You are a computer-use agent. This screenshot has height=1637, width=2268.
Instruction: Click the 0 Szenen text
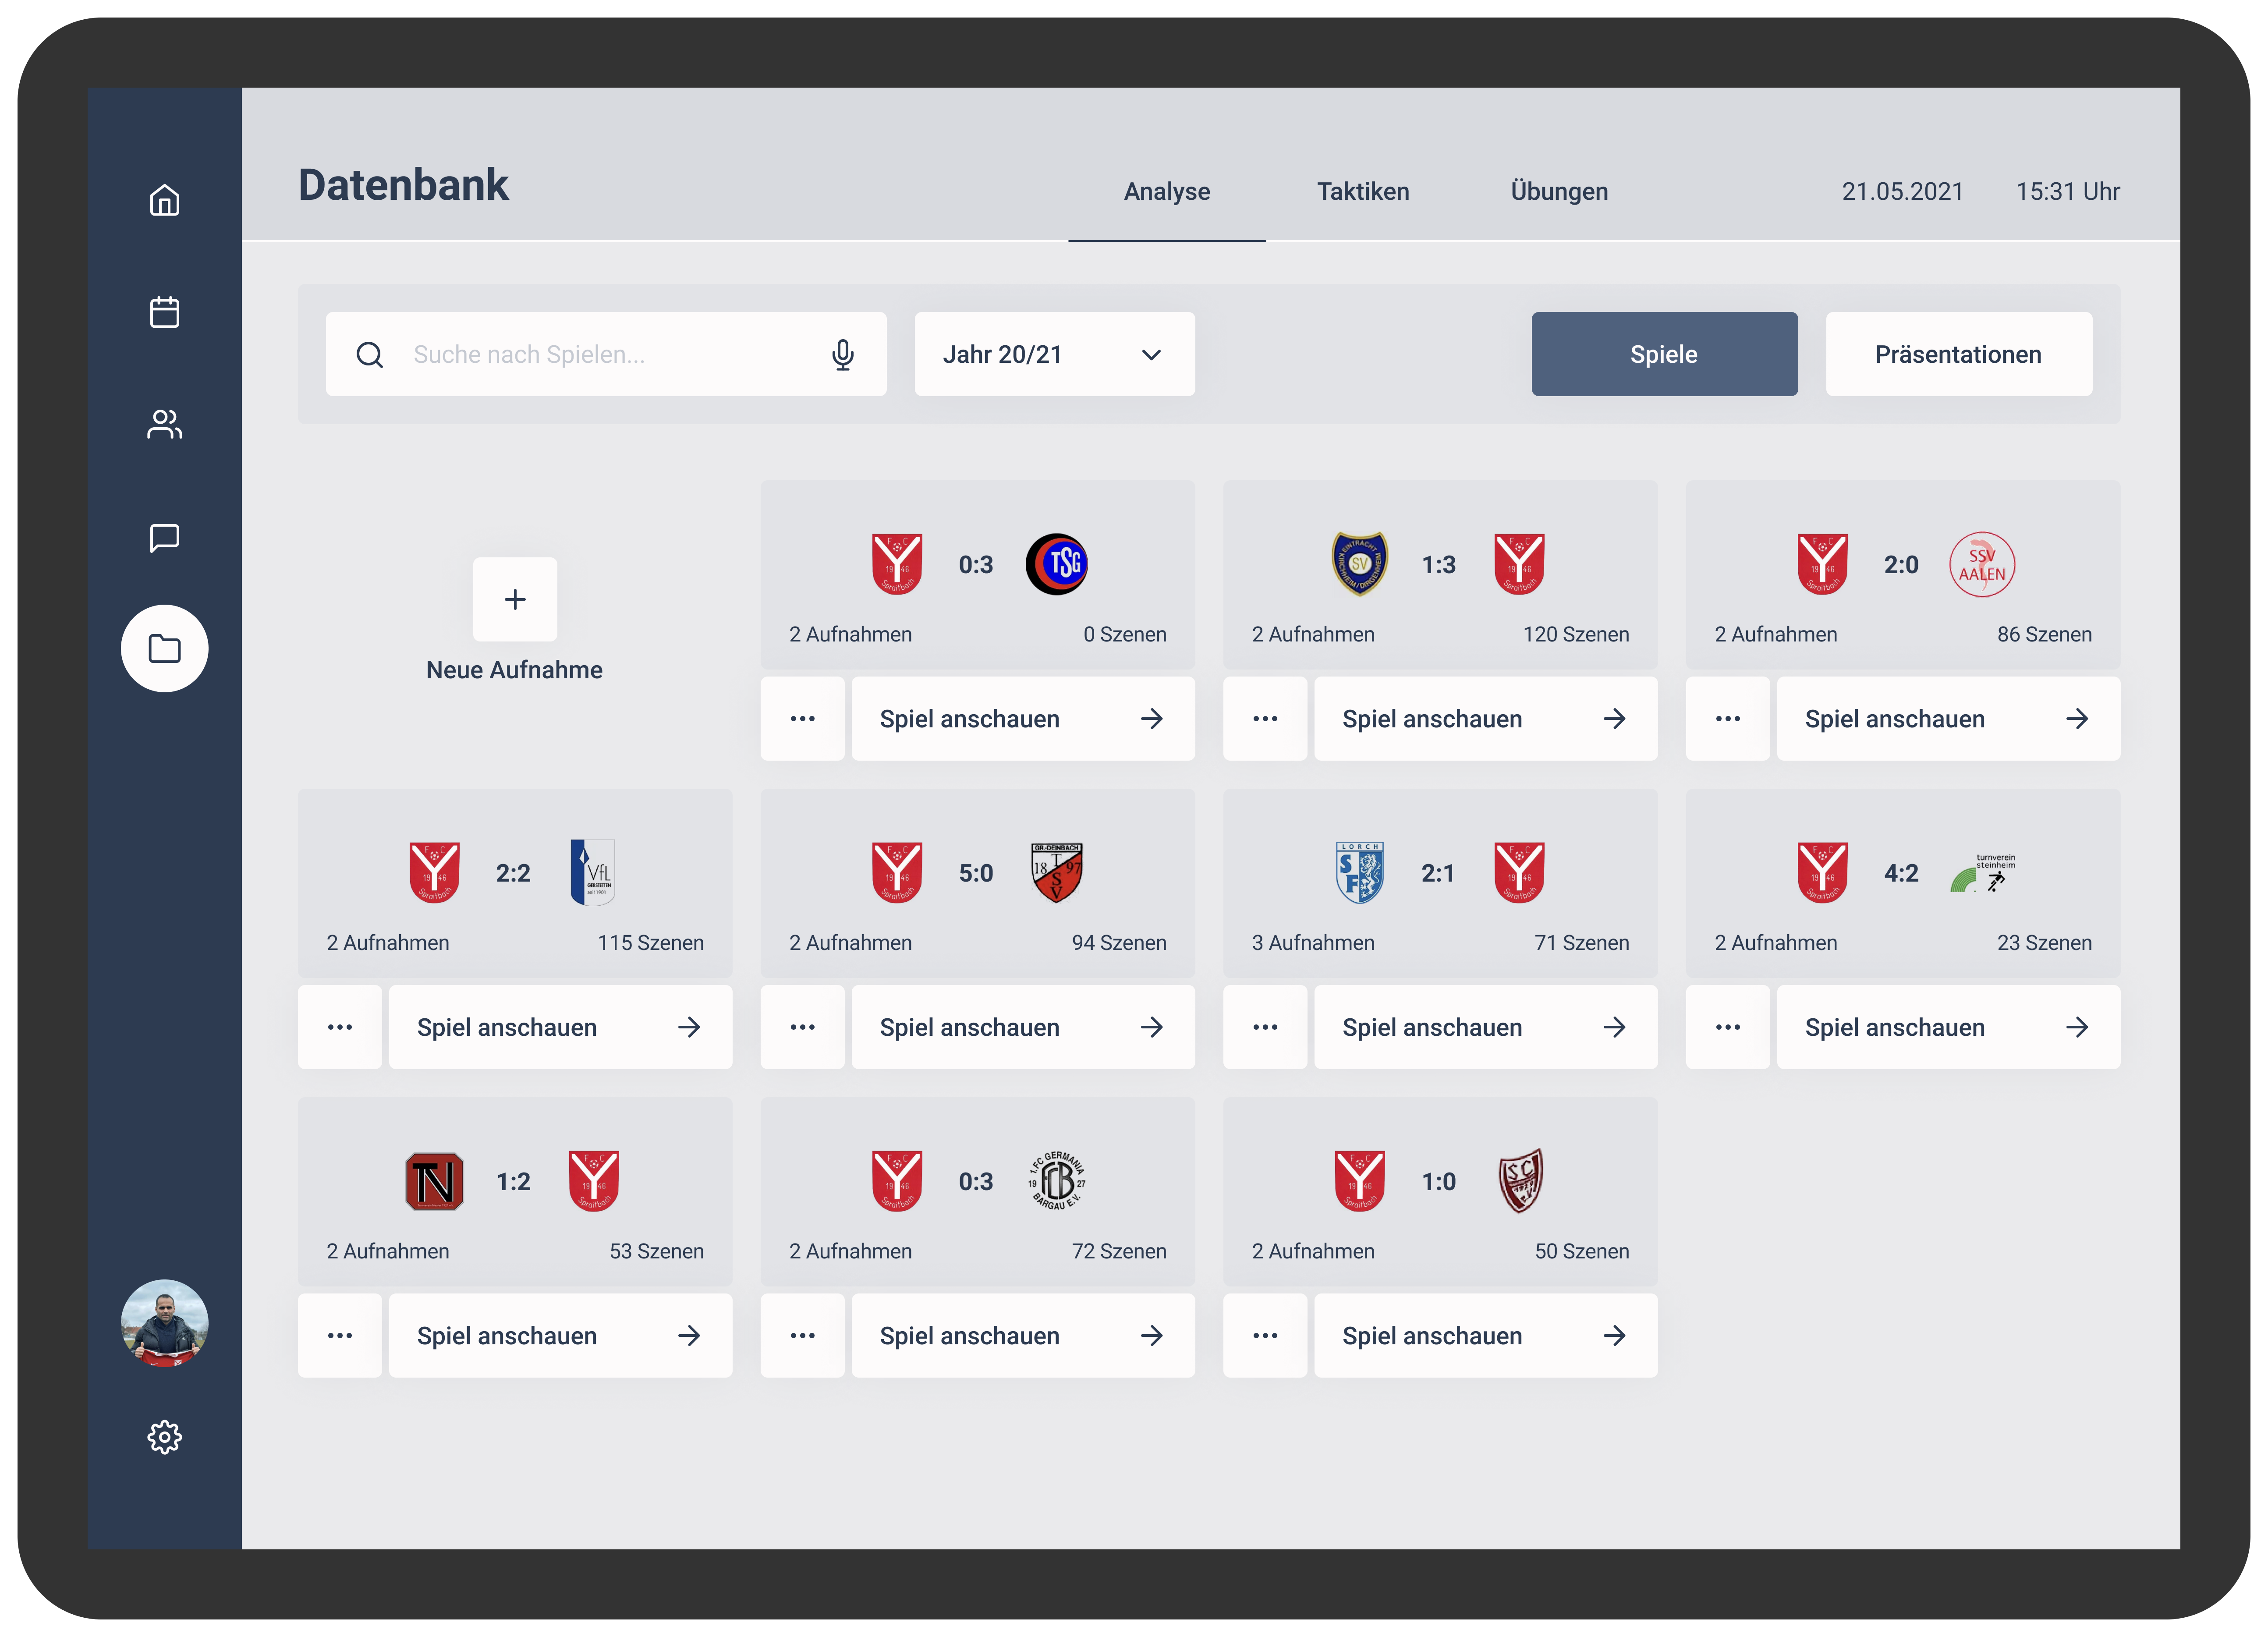click(1124, 634)
